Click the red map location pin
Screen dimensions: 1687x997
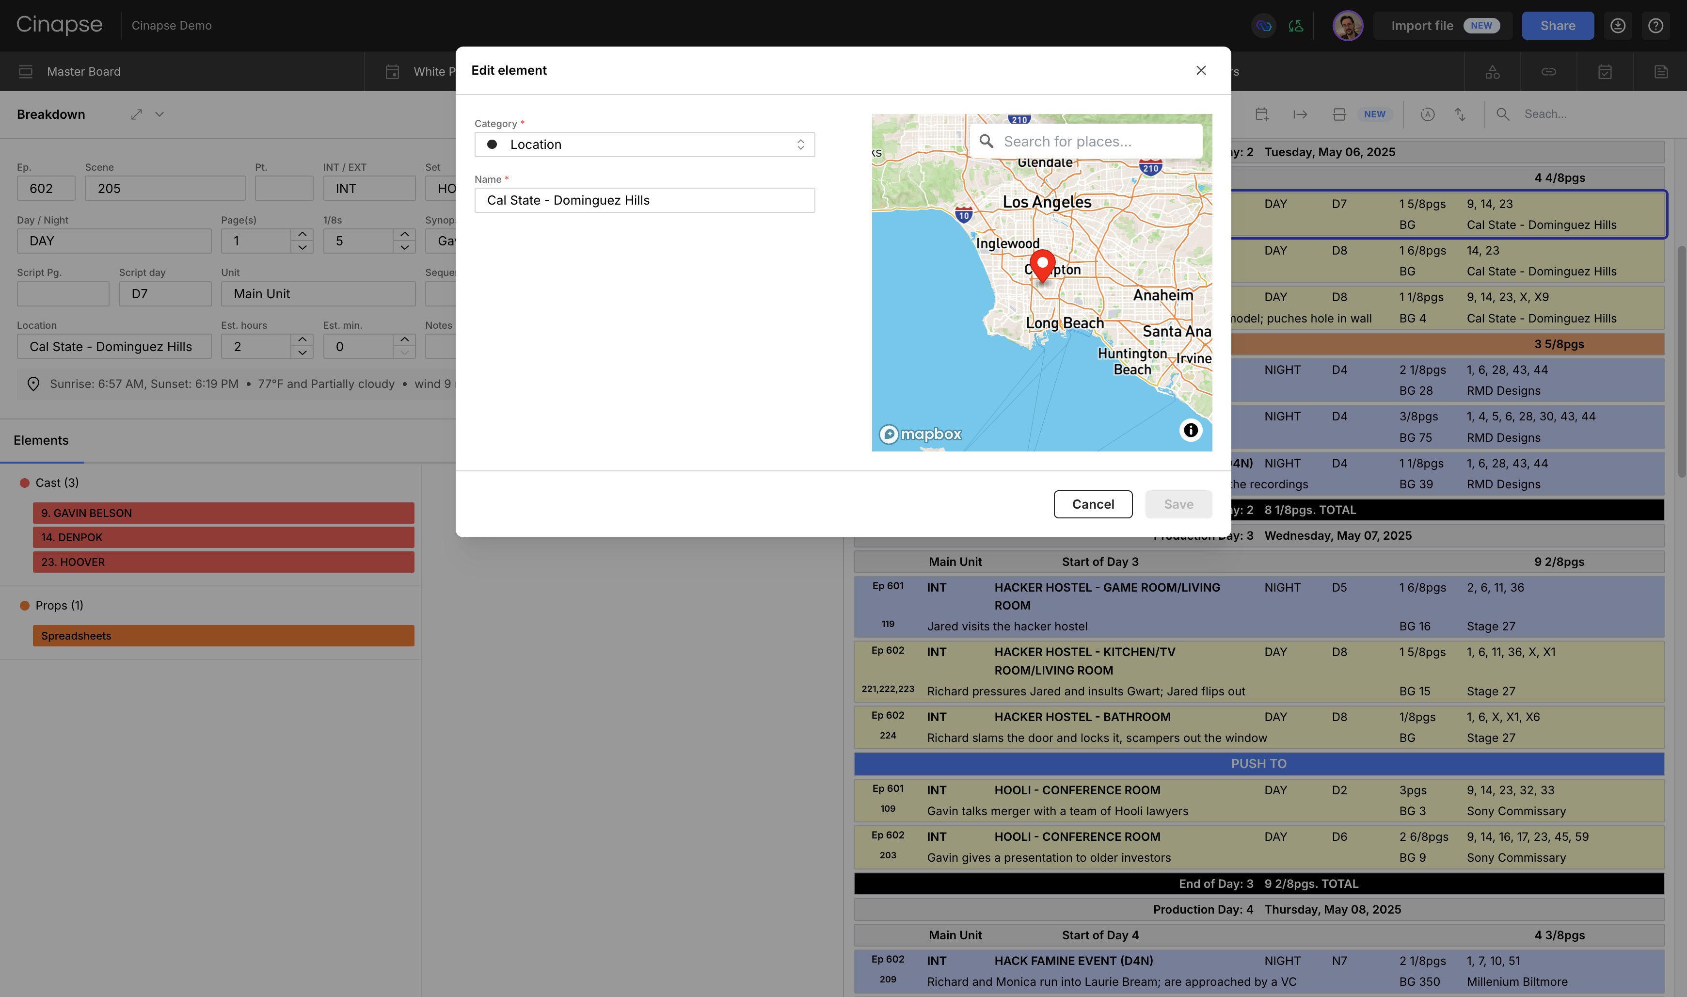point(1042,265)
